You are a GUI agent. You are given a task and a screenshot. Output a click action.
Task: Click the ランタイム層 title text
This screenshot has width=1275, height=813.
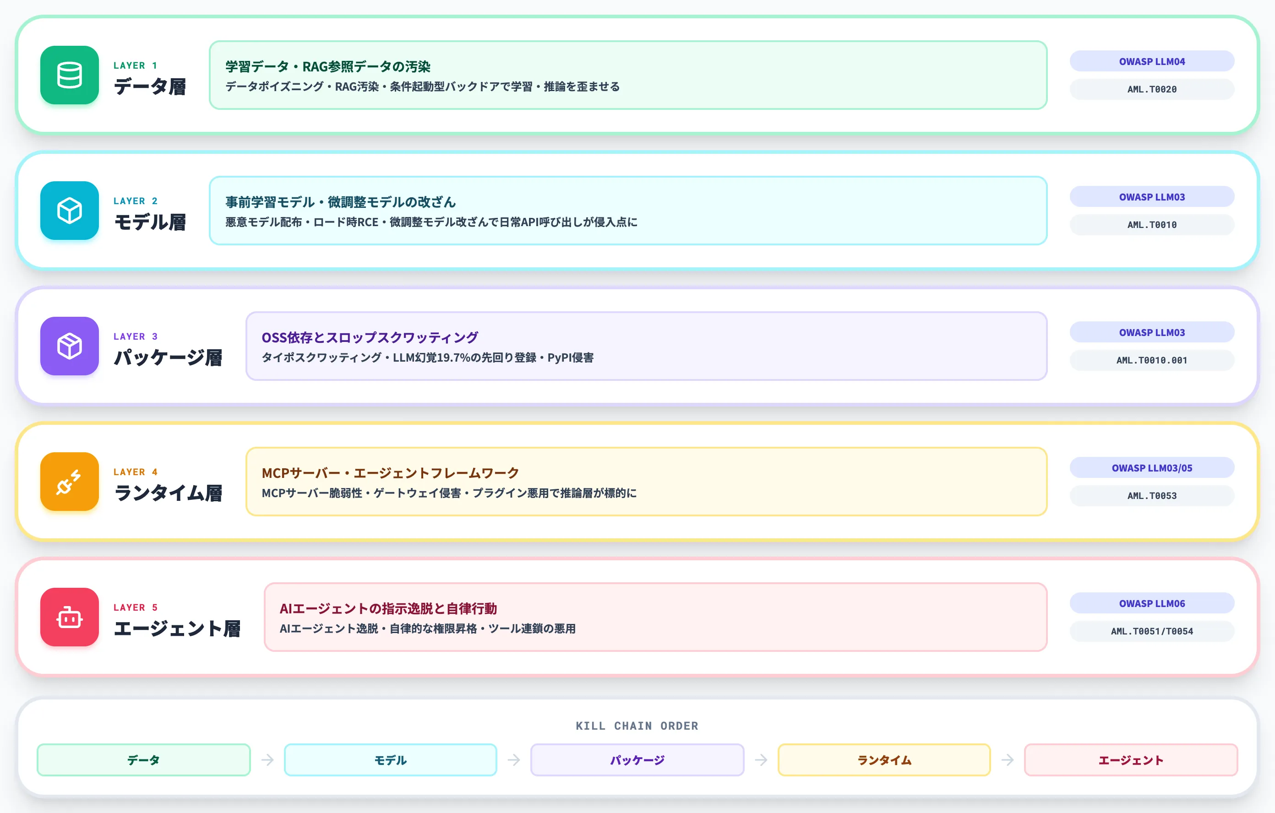click(x=168, y=493)
